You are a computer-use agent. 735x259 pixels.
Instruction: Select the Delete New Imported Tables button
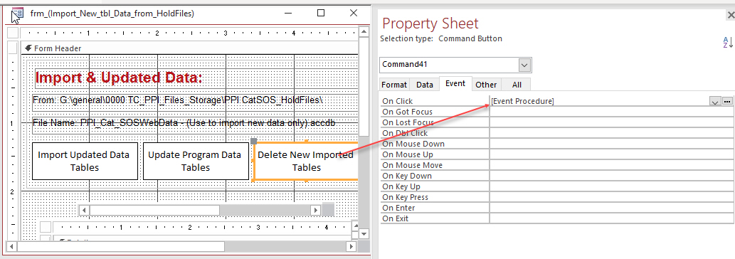point(306,161)
